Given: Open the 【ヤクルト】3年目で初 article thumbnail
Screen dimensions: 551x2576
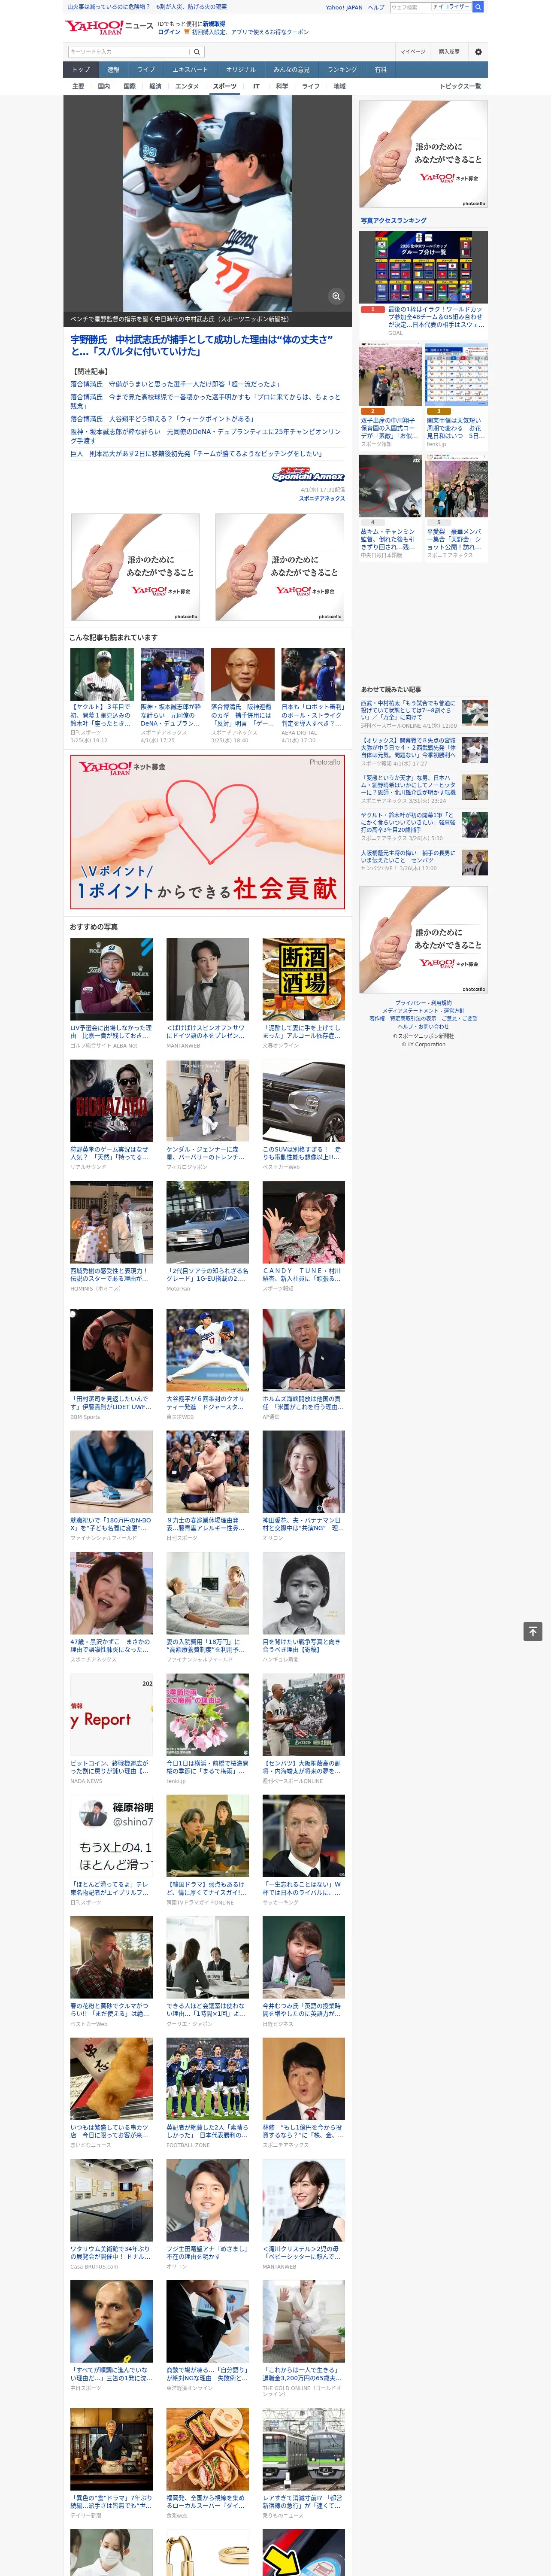Looking at the screenshot, I should (102, 674).
